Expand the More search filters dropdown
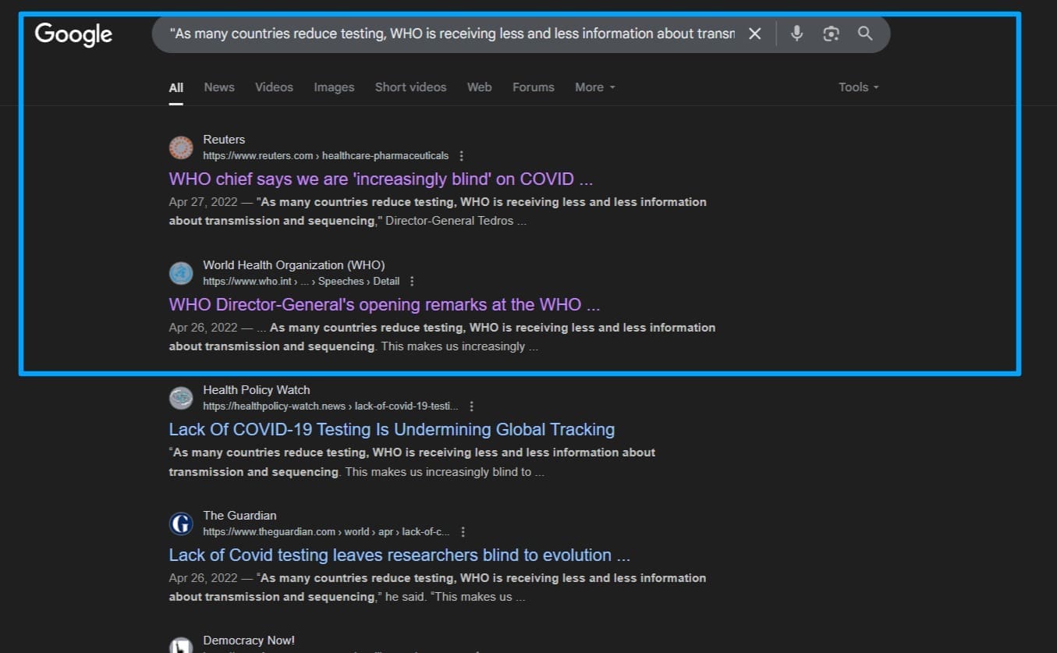 coord(595,87)
